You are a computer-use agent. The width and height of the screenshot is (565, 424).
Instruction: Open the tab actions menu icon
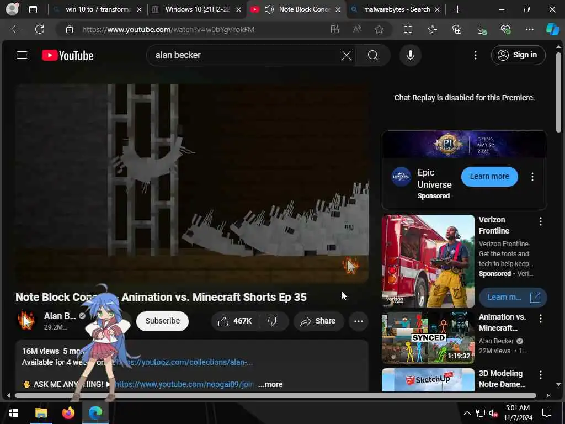[x=33, y=9]
